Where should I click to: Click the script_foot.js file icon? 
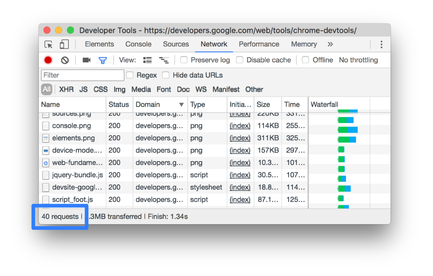46,200
